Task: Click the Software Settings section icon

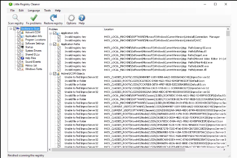Action: point(22,43)
